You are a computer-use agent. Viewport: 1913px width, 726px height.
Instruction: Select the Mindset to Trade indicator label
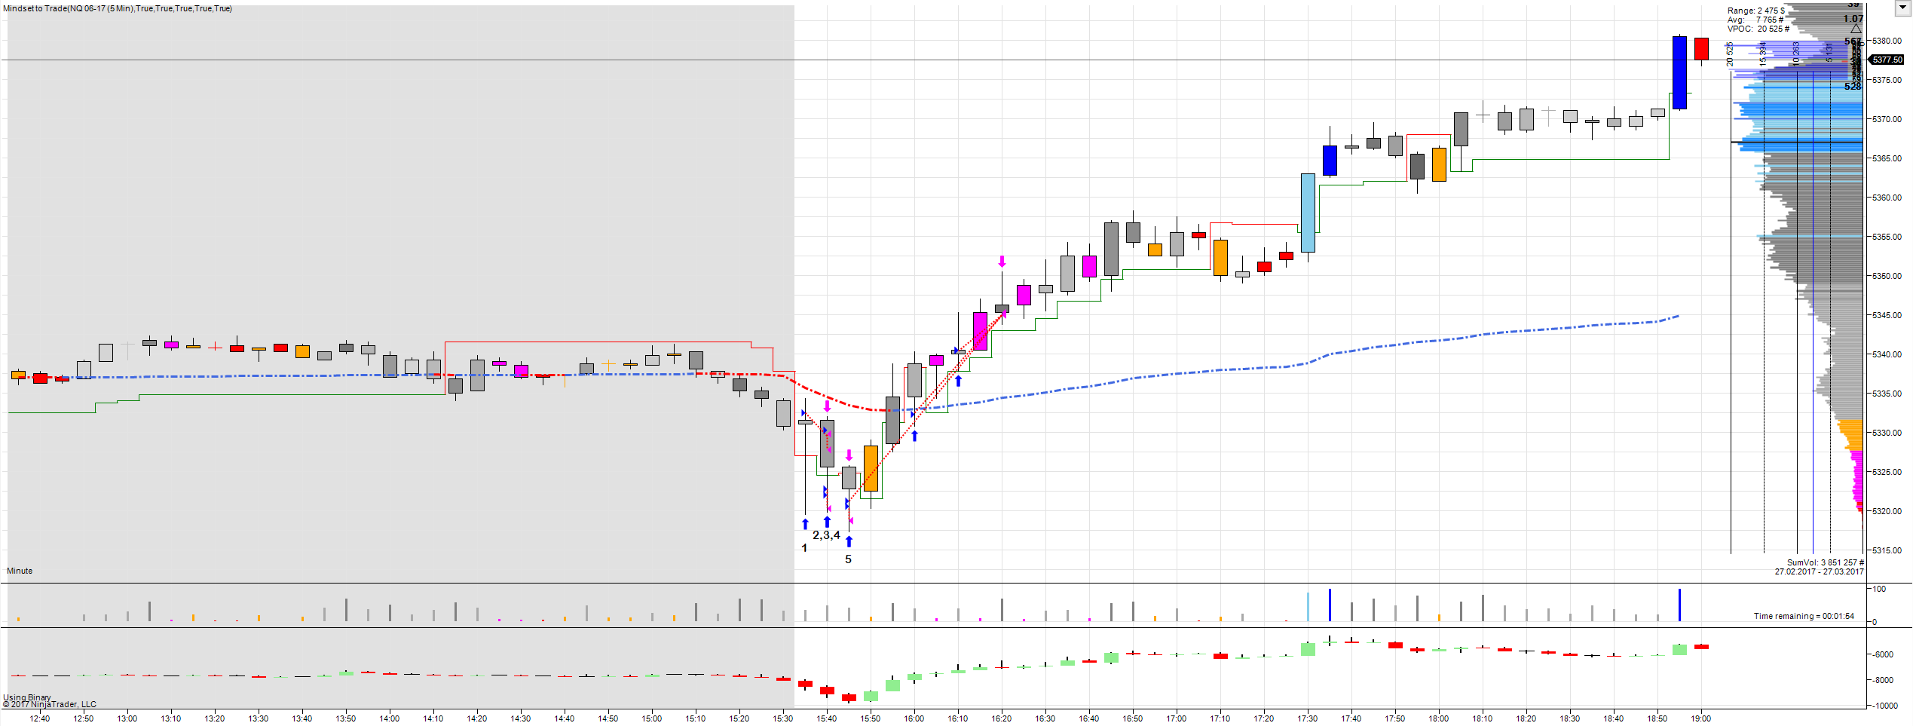tap(118, 8)
